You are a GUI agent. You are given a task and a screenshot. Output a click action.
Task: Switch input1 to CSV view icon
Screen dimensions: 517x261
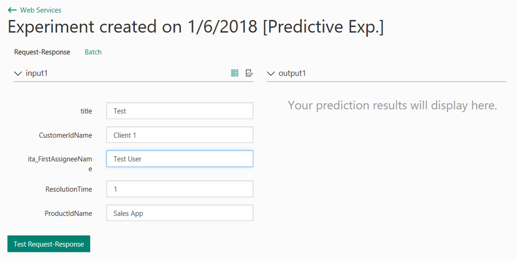[x=249, y=73]
